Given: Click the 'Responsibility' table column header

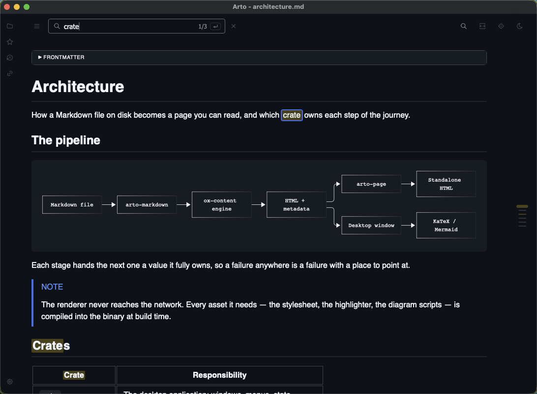Looking at the screenshot, I should point(219,375).
